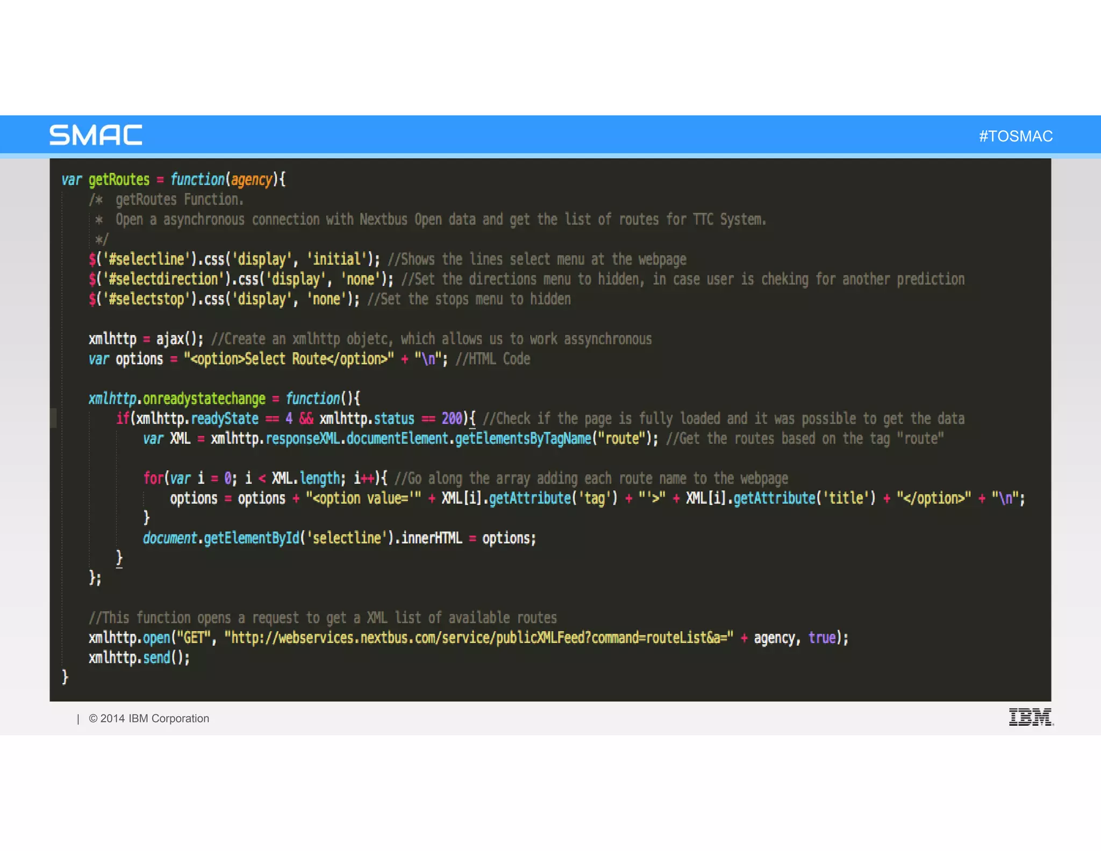Click the 'xmlhttp.open("GET"' line with nextbus URL
The image size is (1101, 851).
469,638
